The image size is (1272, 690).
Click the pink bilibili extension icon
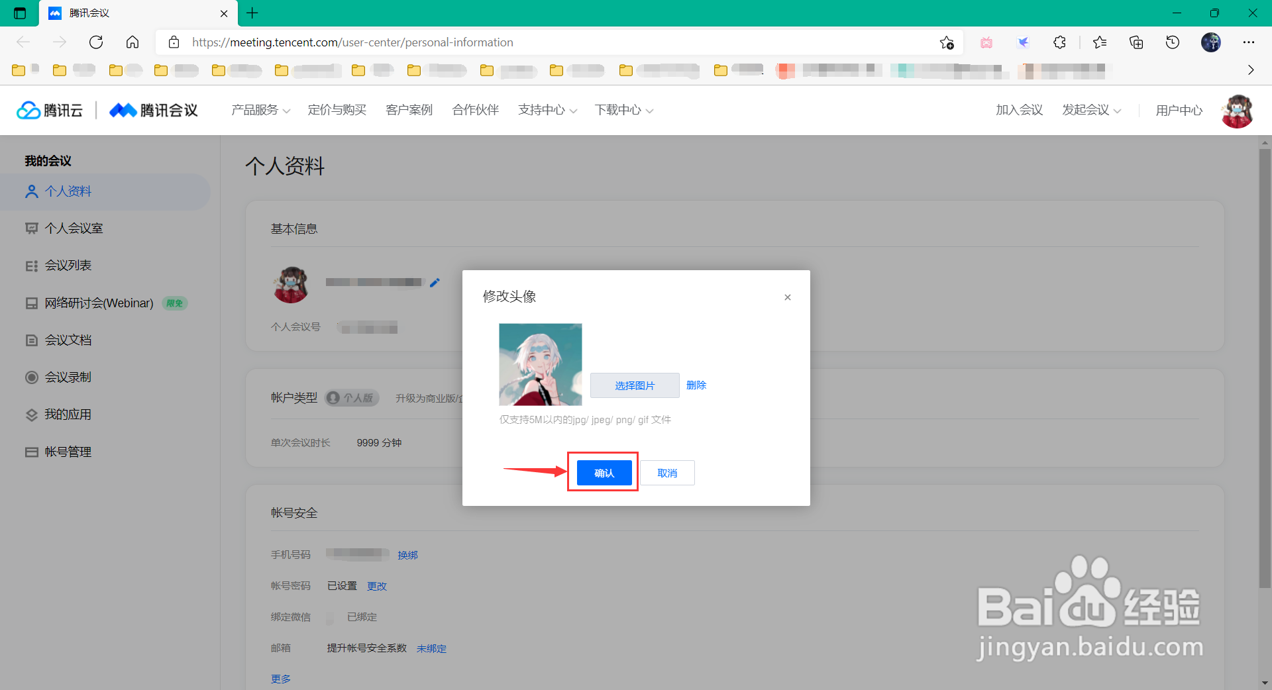point(986,42)
